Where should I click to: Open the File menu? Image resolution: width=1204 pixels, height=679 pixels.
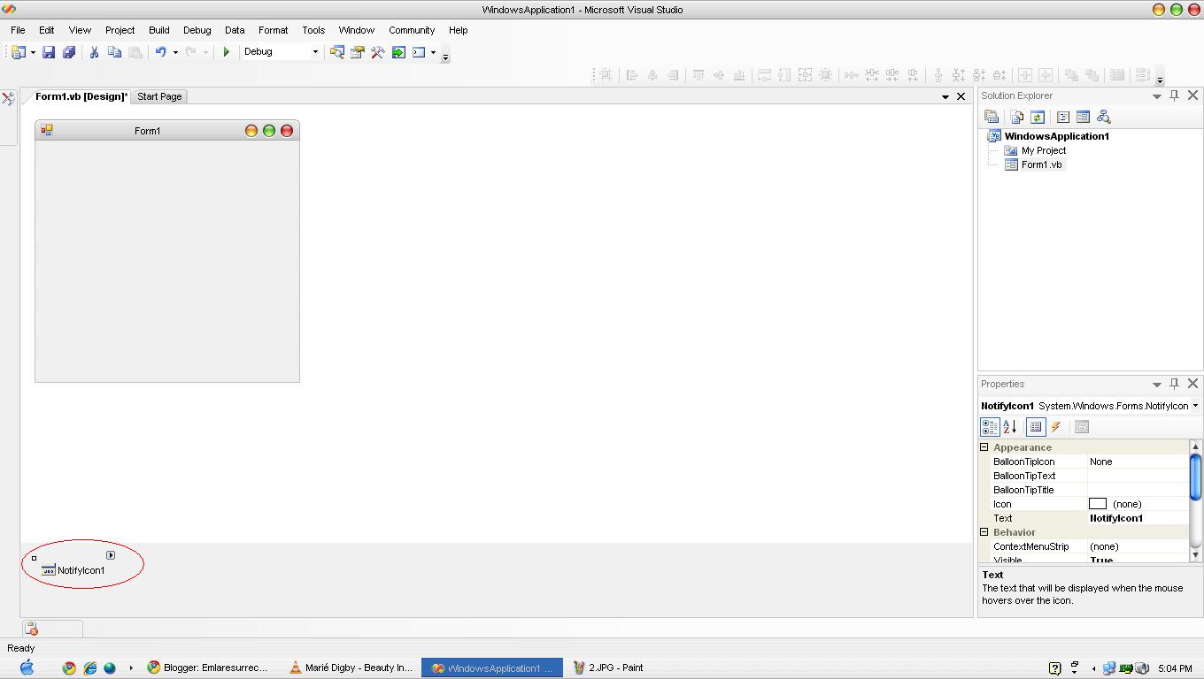pos(18,30)
